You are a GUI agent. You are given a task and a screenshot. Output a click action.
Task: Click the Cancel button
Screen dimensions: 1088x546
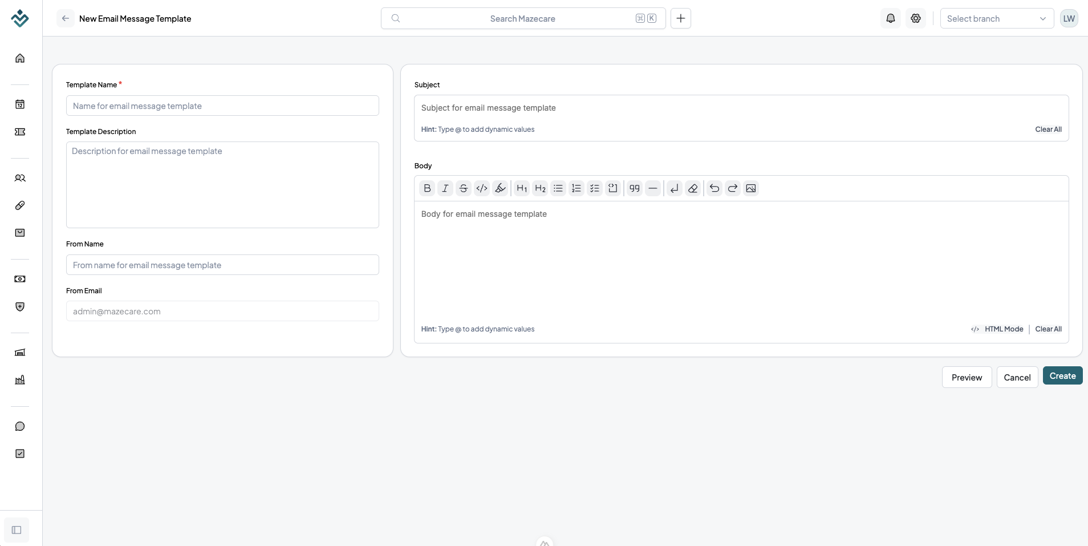point(1017,377)
